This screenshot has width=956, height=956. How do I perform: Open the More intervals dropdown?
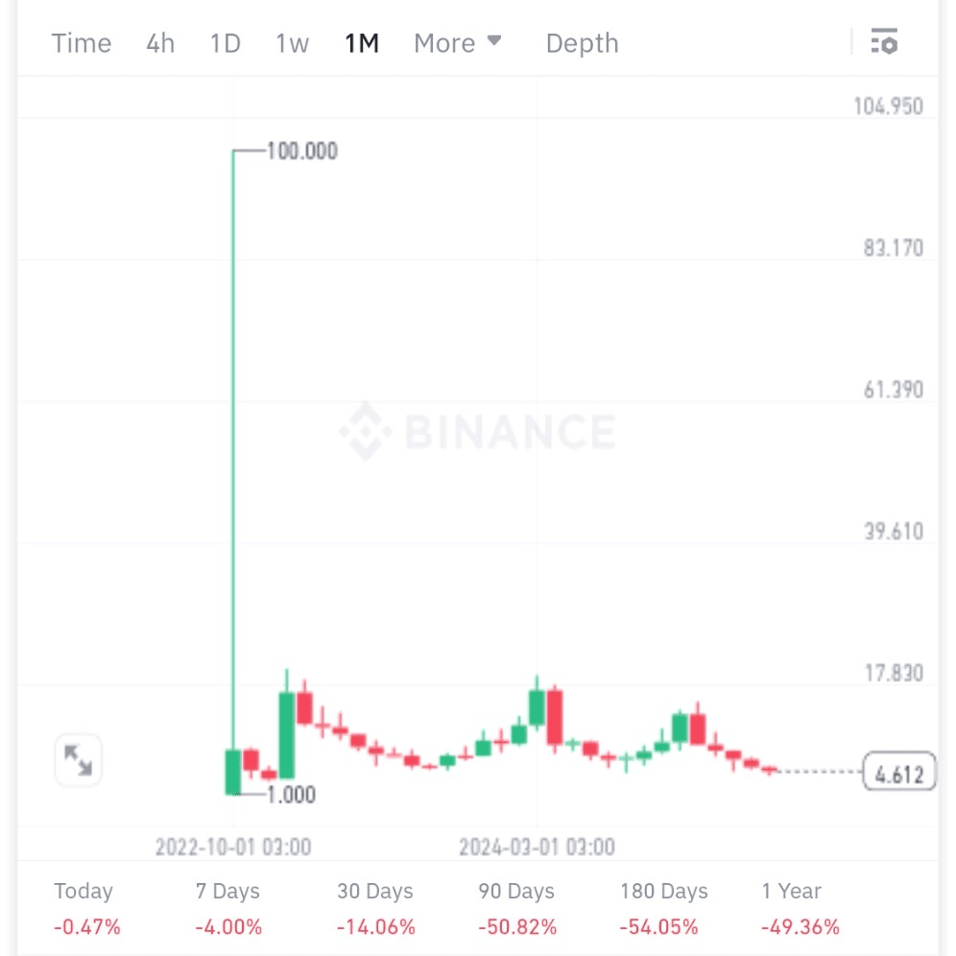coord(458,43)
